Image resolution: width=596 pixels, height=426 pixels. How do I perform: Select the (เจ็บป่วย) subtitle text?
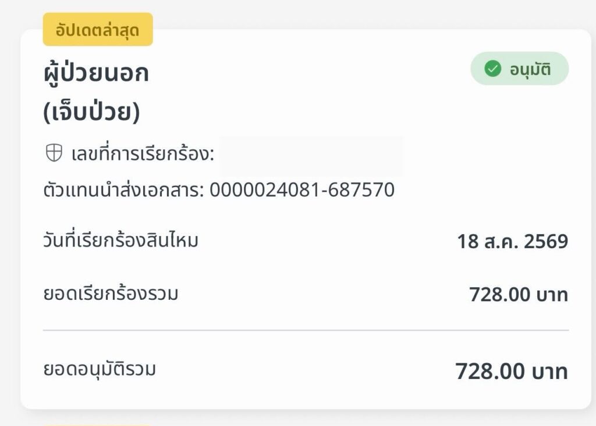[x=91, y=111]
